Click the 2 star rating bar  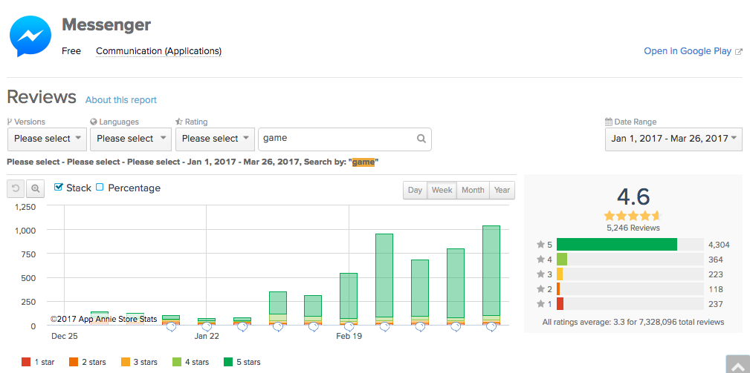click(x=630, y=289)
